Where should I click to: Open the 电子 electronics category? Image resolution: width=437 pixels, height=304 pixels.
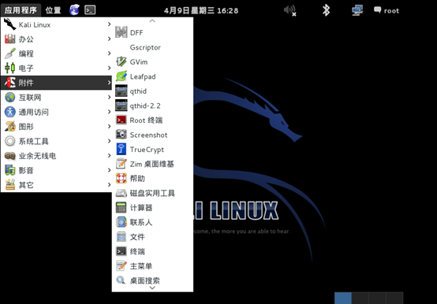56,68
